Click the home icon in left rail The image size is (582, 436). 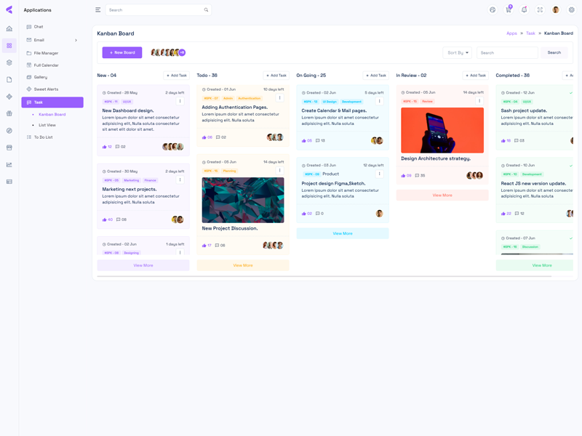[x=9, y=29]
